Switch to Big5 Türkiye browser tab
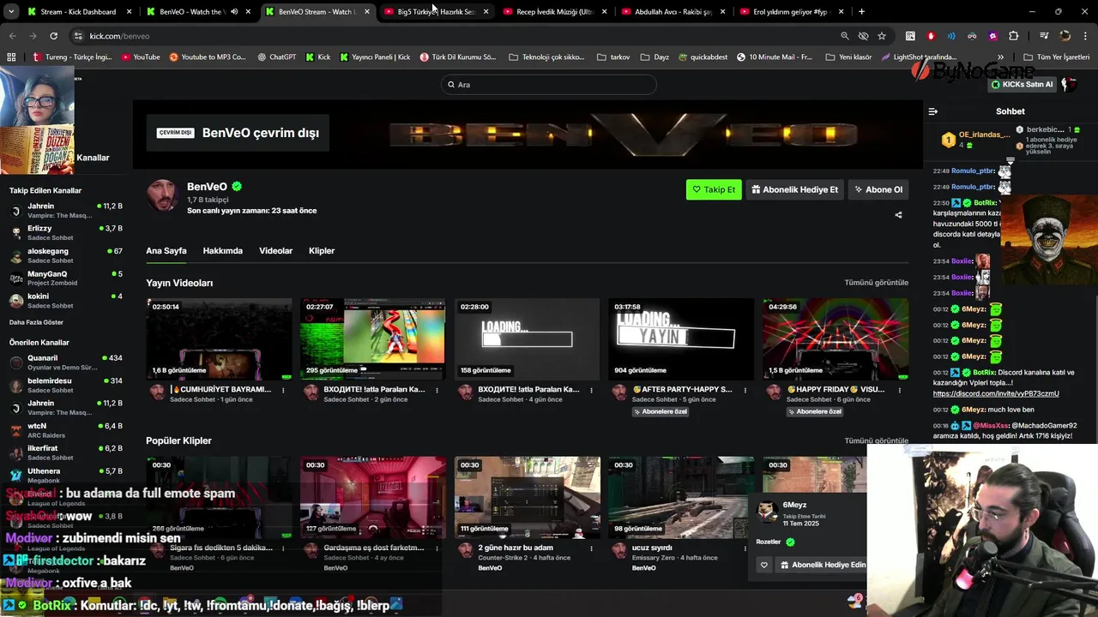Image resolution: width=1098 pixels, height=617 pixels. point(436,12)
